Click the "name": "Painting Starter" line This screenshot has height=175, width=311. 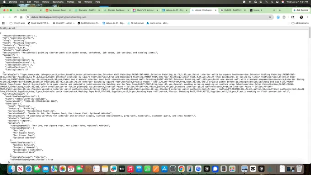(x=19, y=43)
